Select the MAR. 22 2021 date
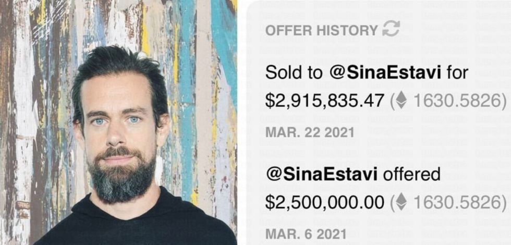 tap(310, 132)
